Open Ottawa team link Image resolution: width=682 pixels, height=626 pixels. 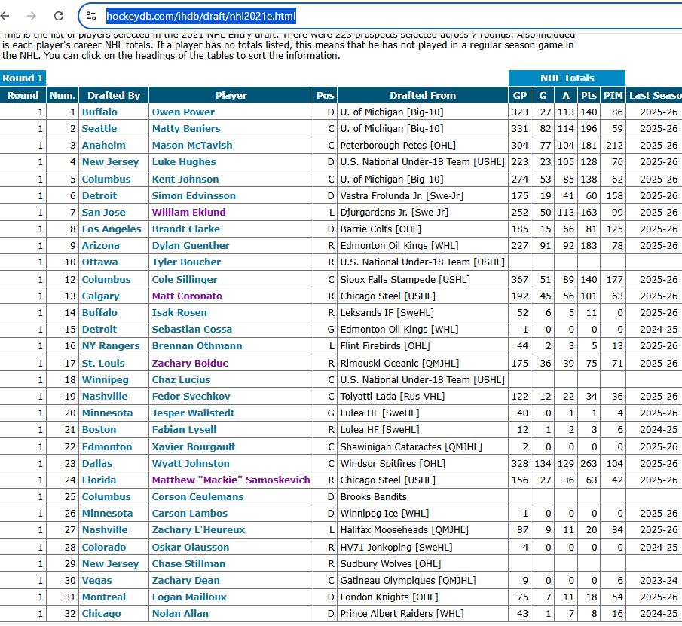[x=99, y=262]
